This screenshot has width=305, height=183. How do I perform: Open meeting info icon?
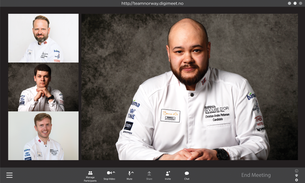(297, 171)
